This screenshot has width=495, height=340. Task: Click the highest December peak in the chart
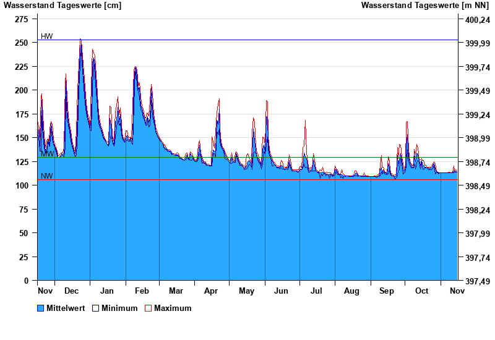point(80,41)
